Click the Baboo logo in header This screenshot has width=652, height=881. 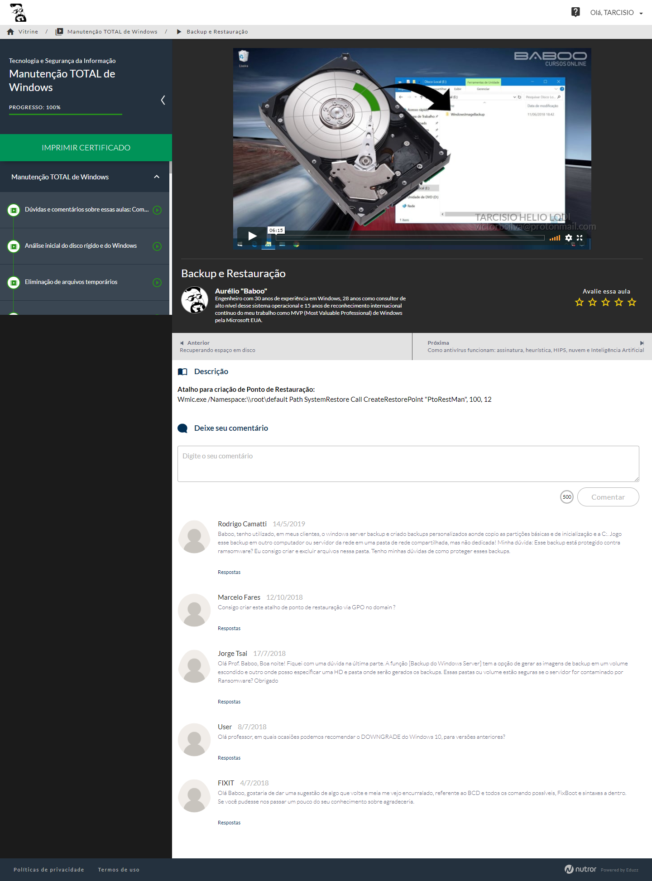coord(18,13)
